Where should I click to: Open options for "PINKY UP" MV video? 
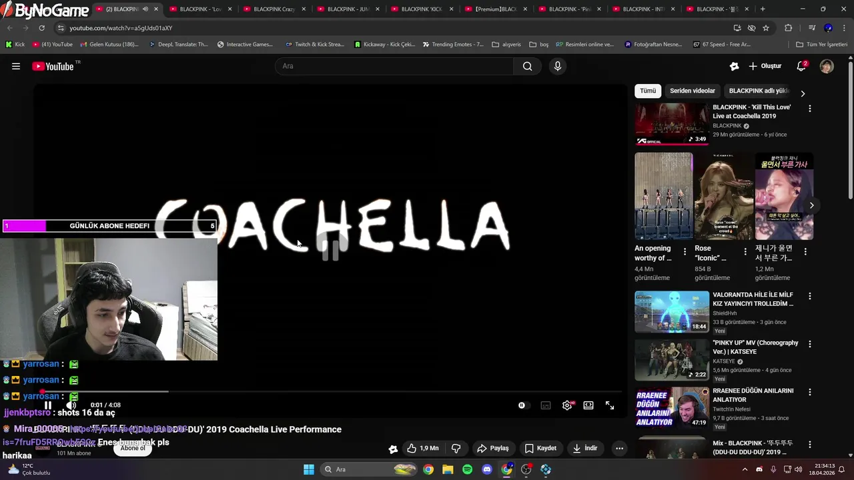810,344
